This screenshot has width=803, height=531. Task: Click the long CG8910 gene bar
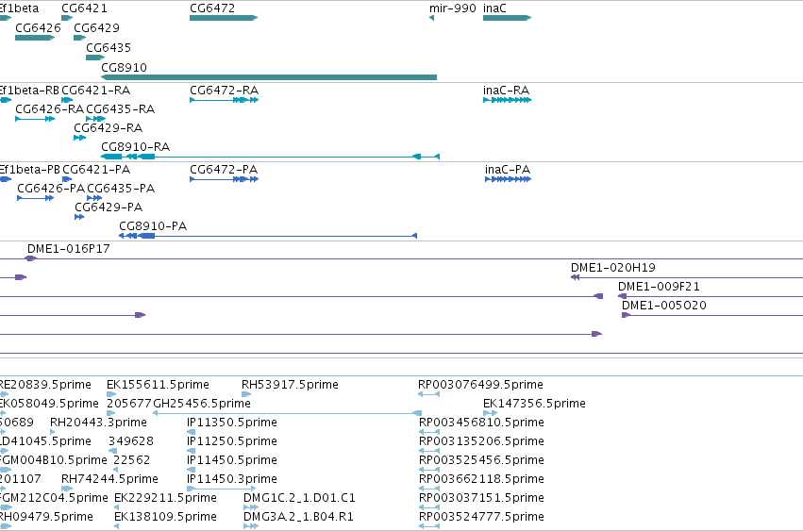[x=269, y=77]
